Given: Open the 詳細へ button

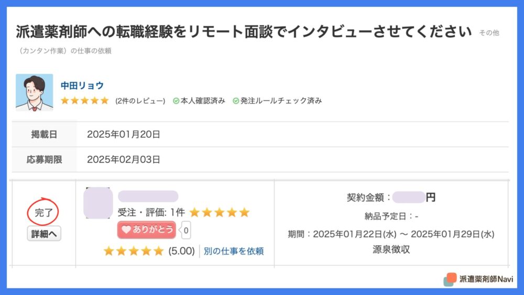Looking at the screenshot, I should tap(44, 234).
